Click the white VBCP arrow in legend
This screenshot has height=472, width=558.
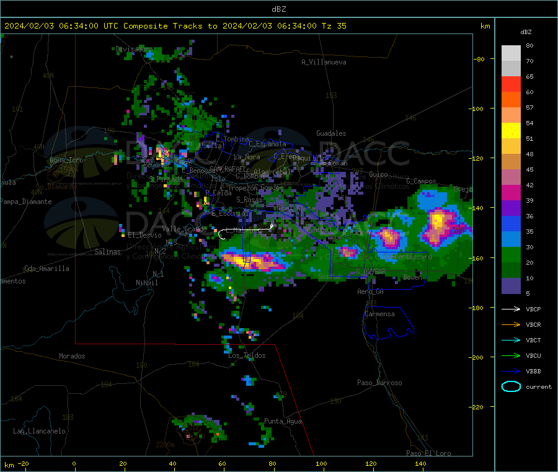pos(511,309)
